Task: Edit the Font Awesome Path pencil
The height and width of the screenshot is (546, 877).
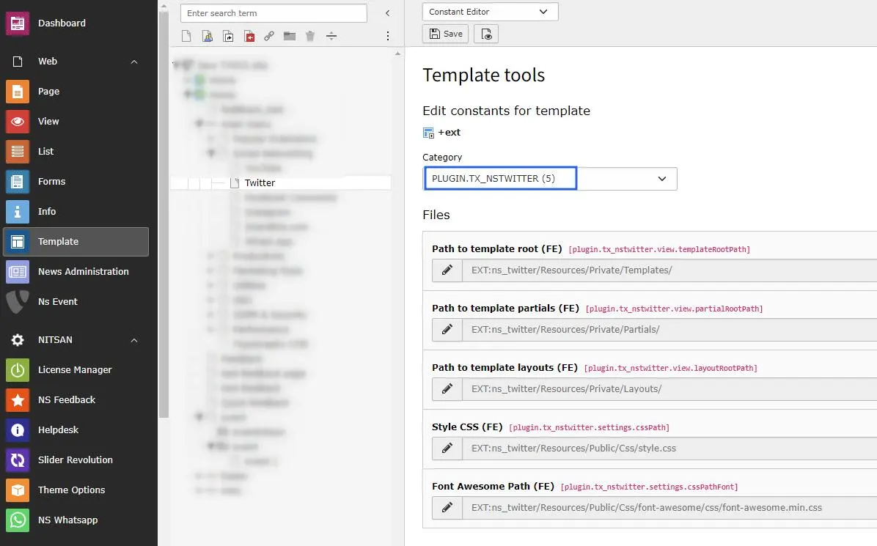Action: tap(447, 507)
